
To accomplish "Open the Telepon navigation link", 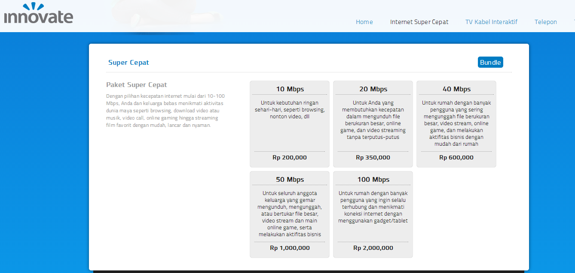I will click(546, 22).
